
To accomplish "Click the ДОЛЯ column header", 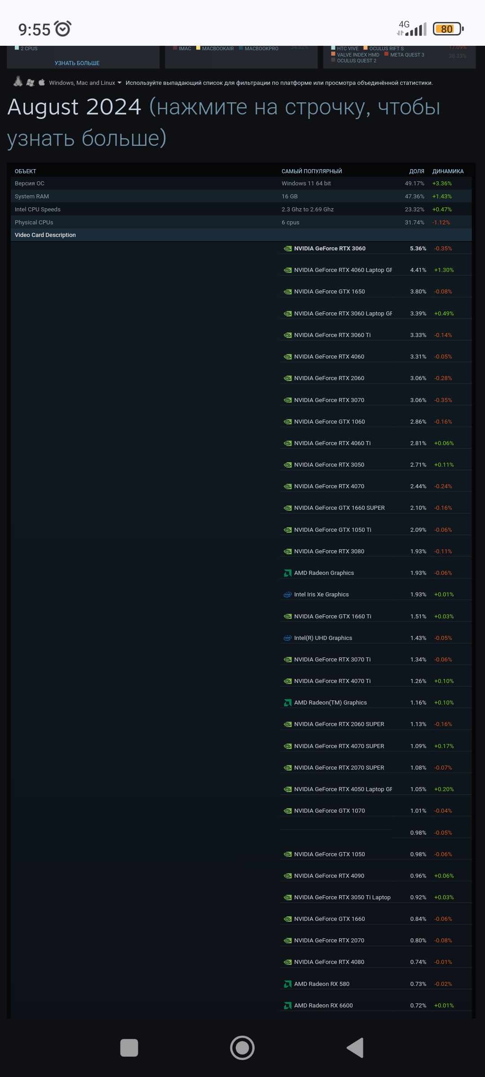I will (x=417, y=171).
